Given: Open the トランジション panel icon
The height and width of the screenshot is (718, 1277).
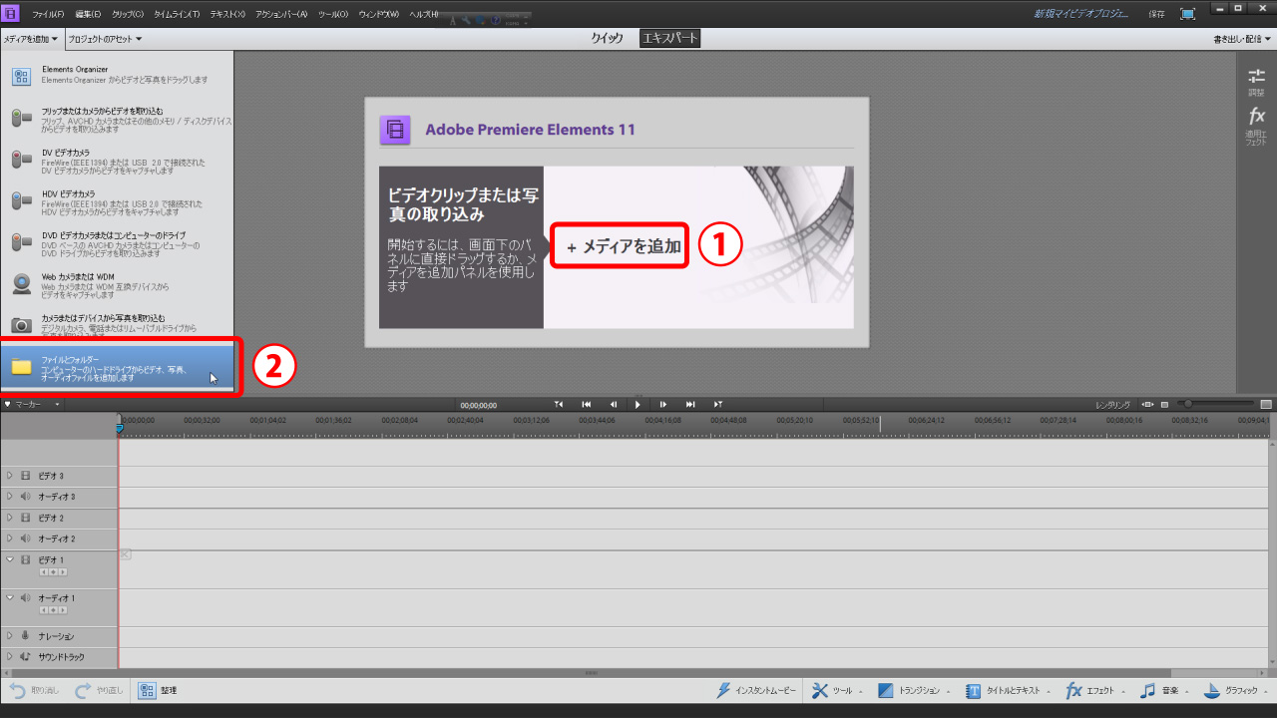Looking at the screenshot, I should point(885,691).
